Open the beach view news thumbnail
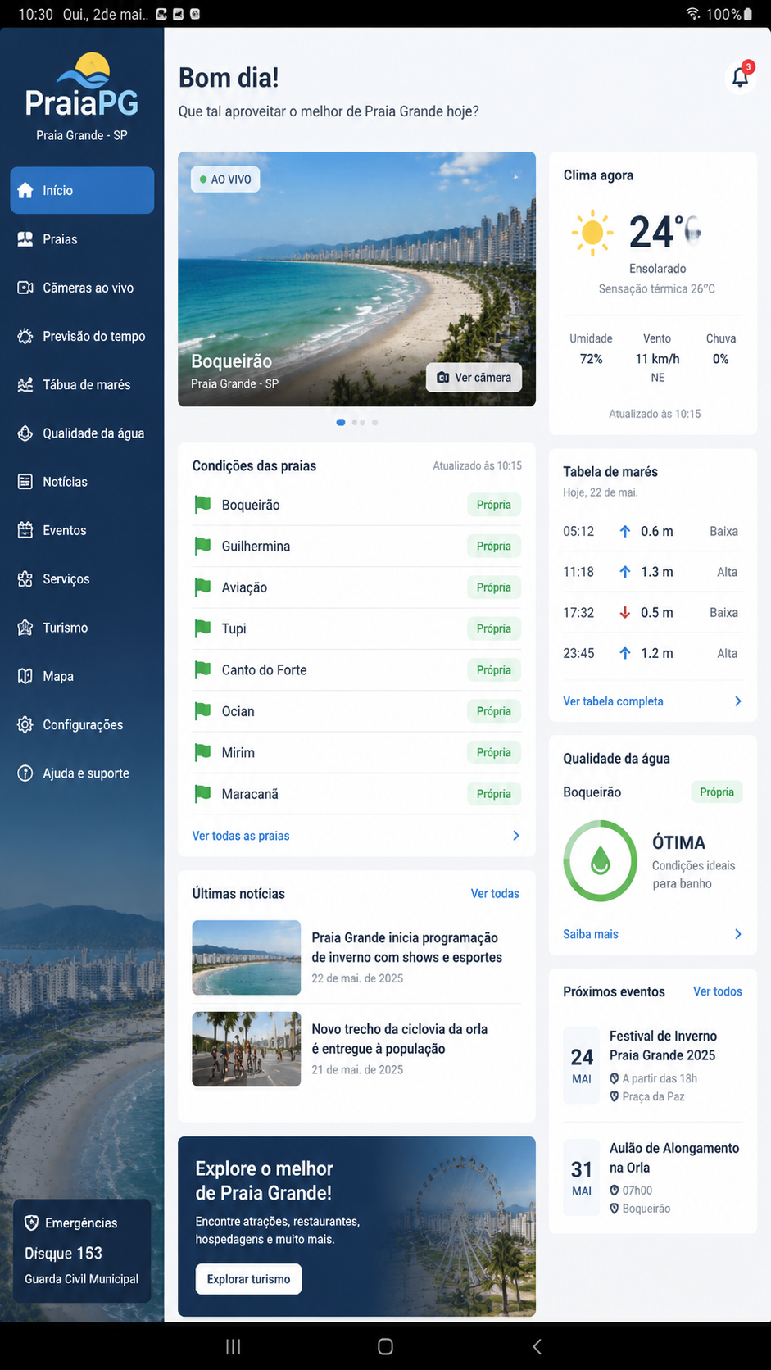The width and height of the screenshot is (771, 1370). [247, 957]
